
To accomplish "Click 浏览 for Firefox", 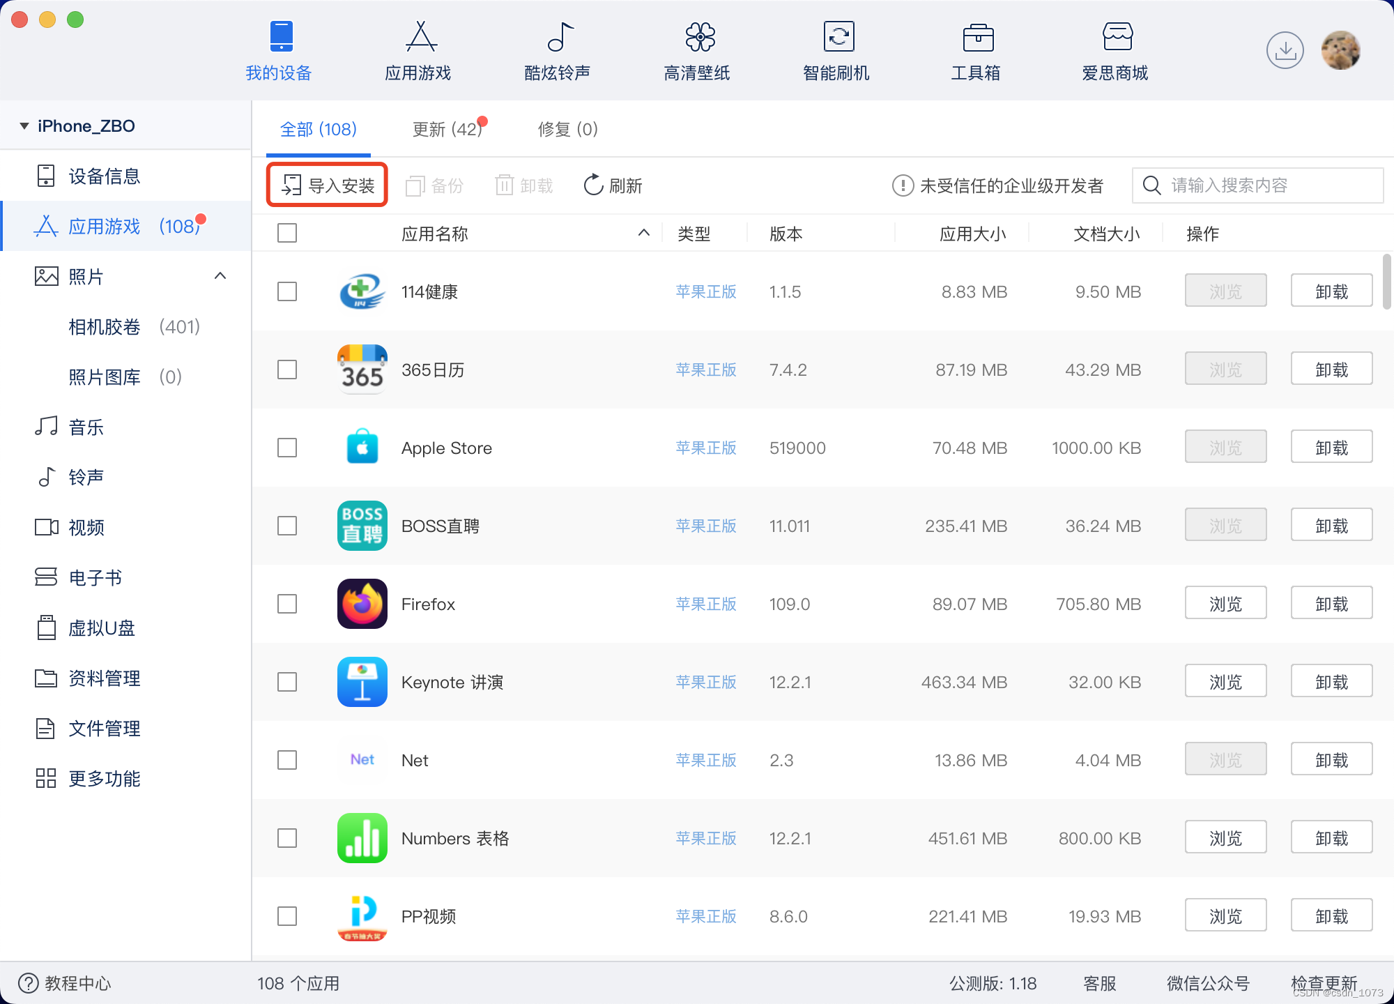I will (1225, 604).
